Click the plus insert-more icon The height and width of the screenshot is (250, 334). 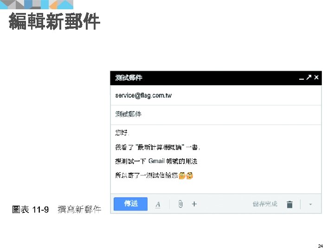click(194, 204)
